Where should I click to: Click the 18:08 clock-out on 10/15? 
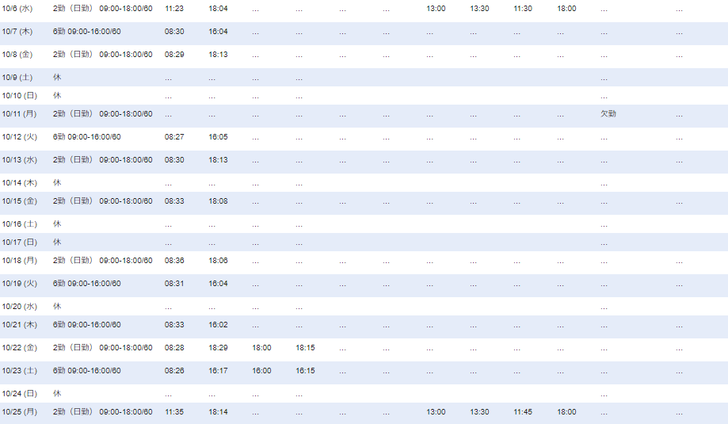[218, 201]
